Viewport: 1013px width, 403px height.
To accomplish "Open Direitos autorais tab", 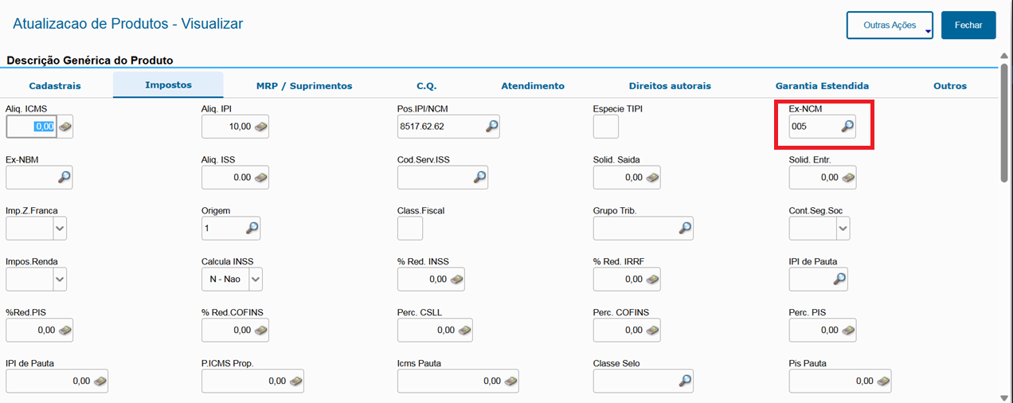I will [x=670, y=86].
